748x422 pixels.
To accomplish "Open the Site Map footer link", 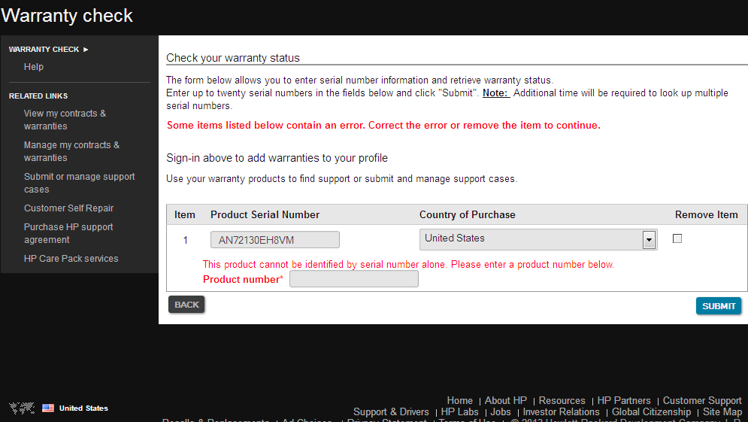I will 722,412.
